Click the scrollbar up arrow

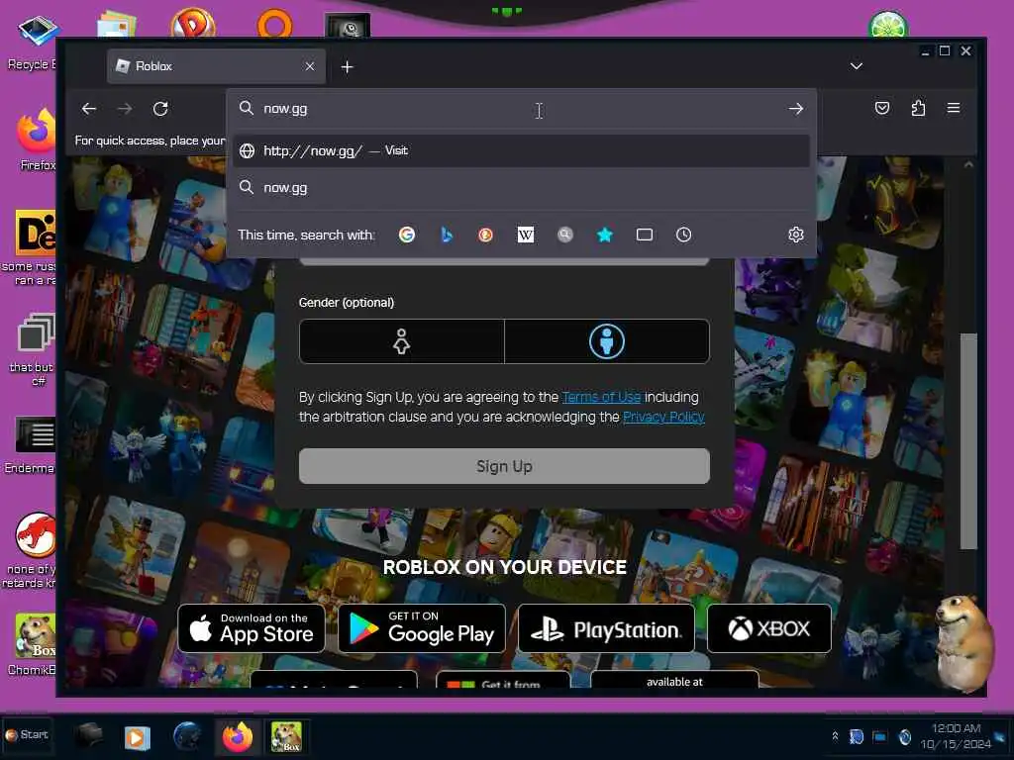[968, 165]
